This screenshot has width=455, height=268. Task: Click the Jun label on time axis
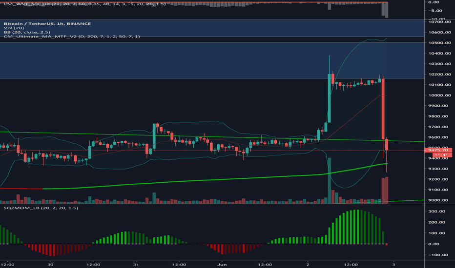point(222,264)
